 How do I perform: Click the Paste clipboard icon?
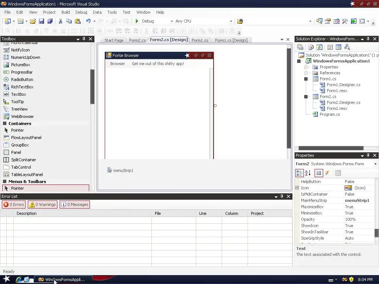(78, 21)
